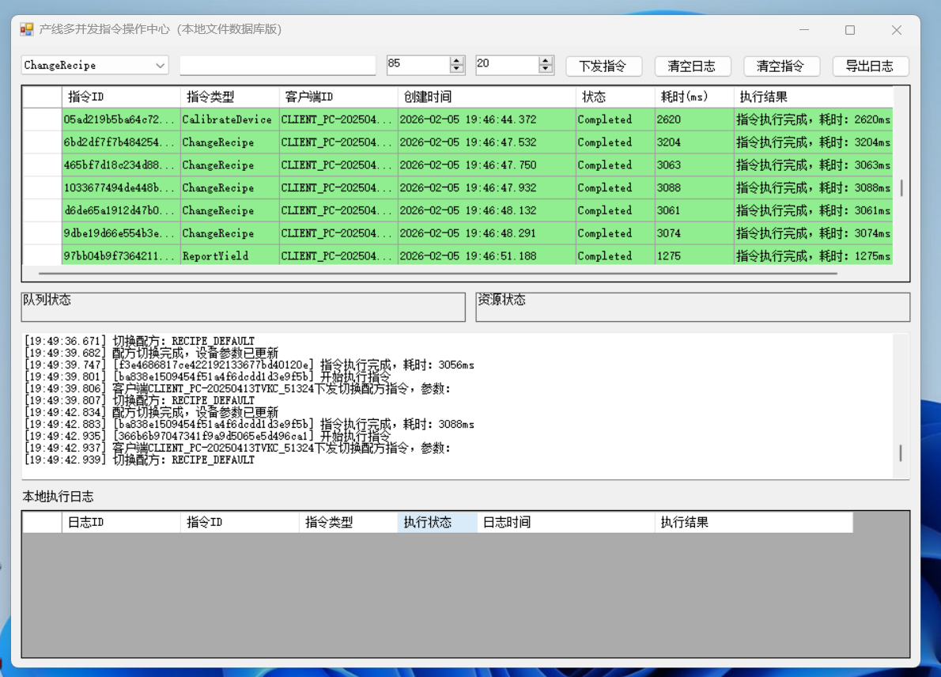Click 执行结果 header in local log grid
Image resolution: width=941 pixels, height=677 pixels.
click(x=754, y=522)
